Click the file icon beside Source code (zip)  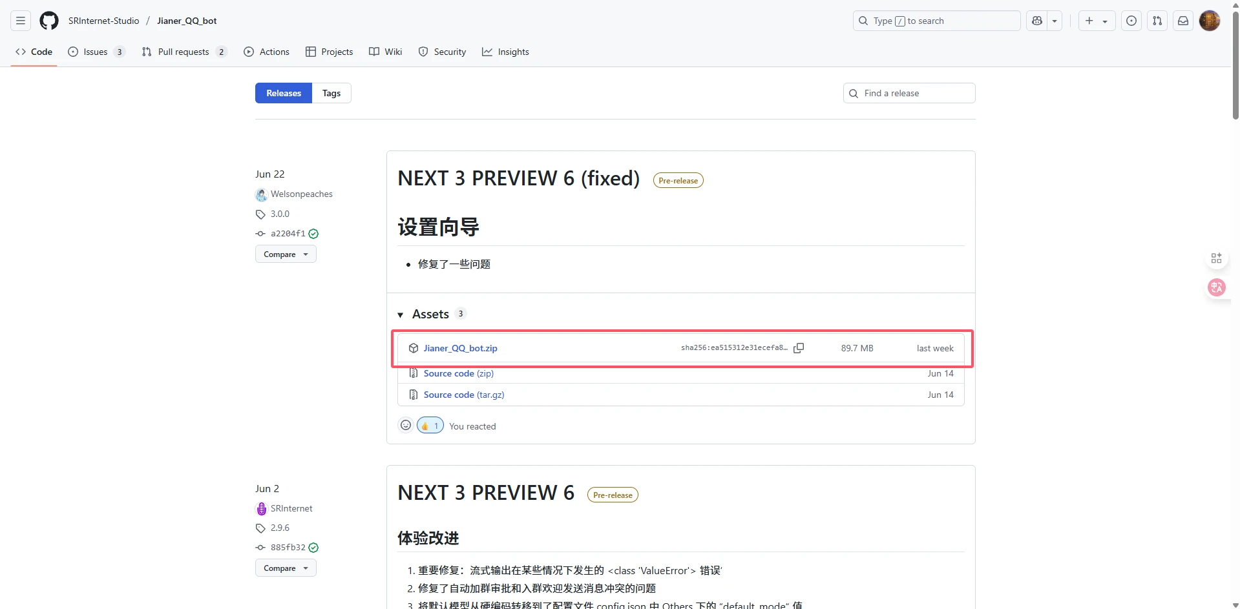[414, 373]
